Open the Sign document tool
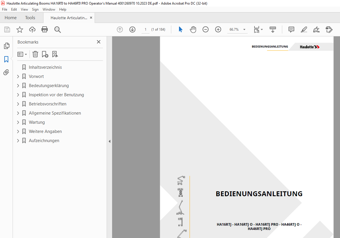Viewport: 340px width, 238px height. 316,29
